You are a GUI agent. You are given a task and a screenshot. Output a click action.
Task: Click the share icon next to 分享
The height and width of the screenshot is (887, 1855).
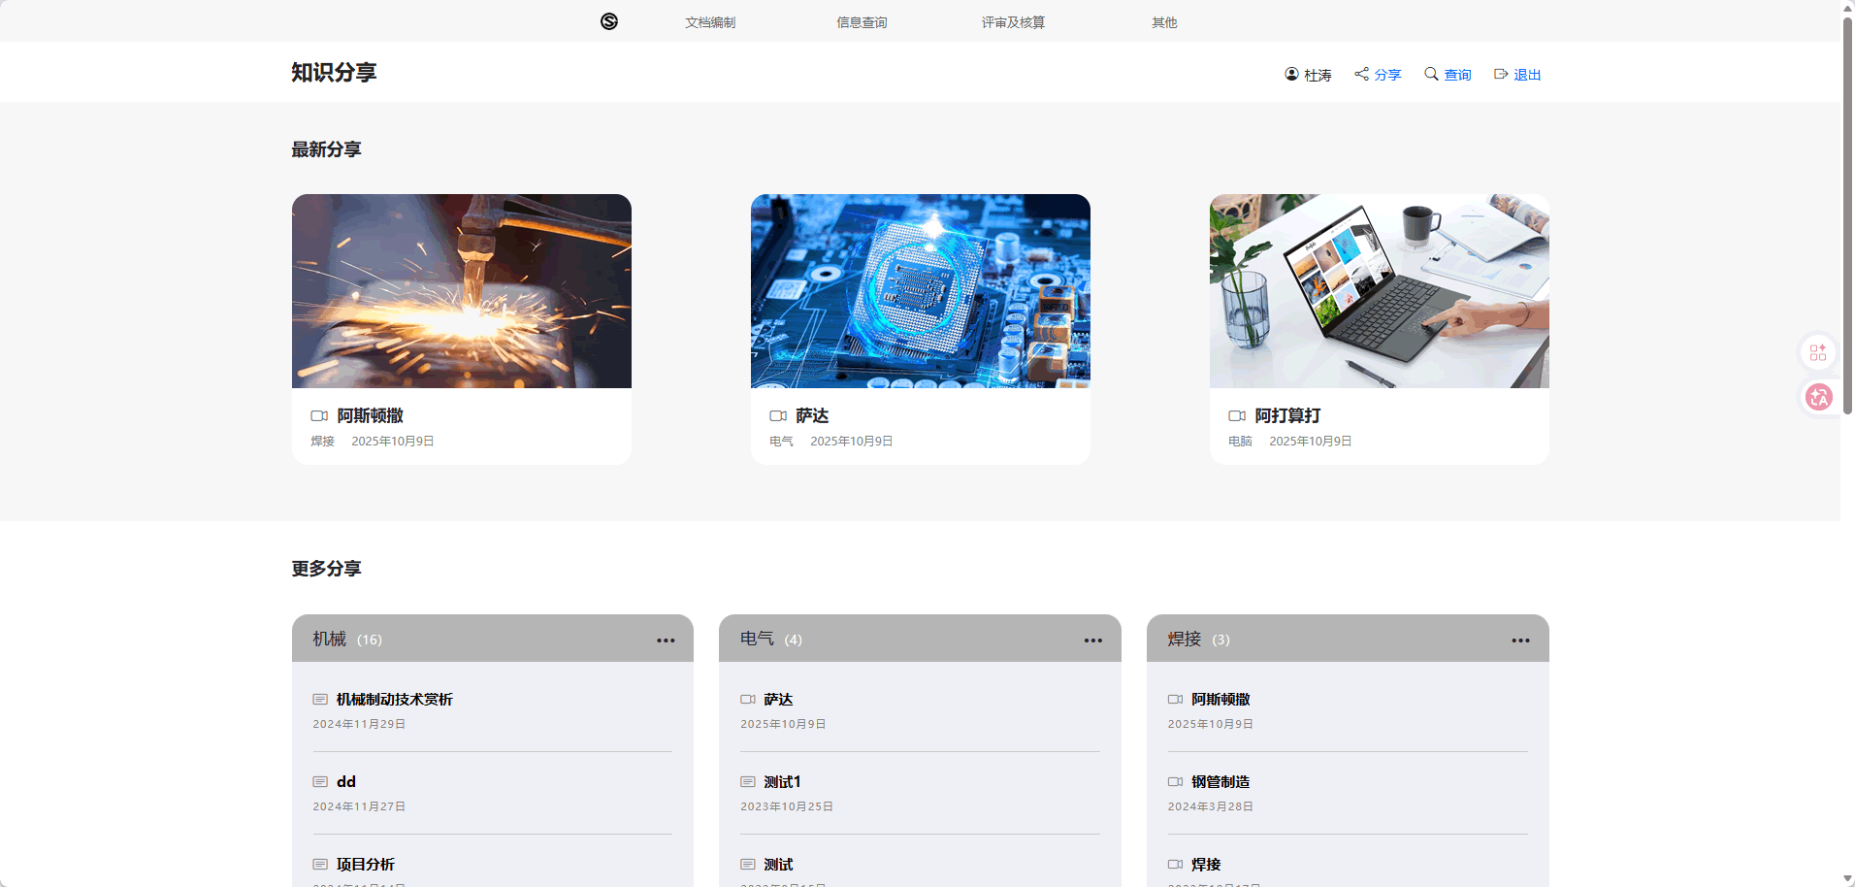1362,74
